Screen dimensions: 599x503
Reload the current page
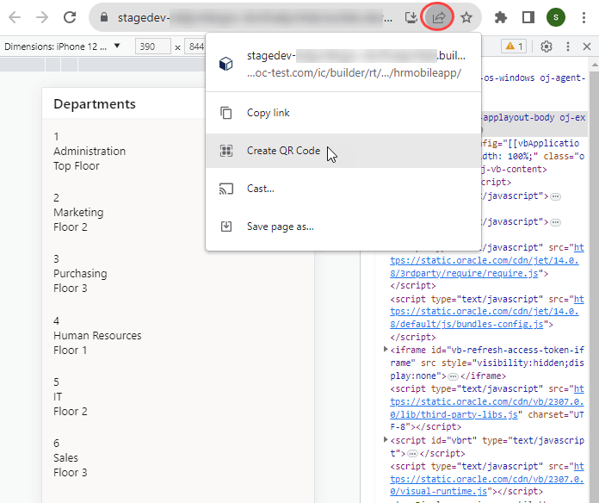click(x=70, y=17)
